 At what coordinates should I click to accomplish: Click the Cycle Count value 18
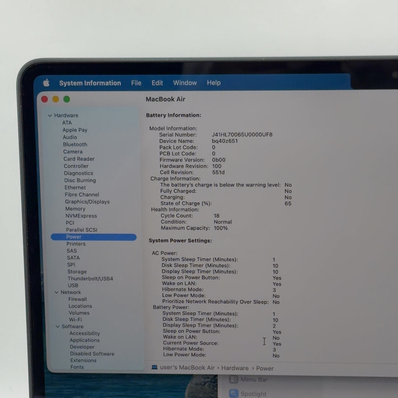[x=217, y=216]
